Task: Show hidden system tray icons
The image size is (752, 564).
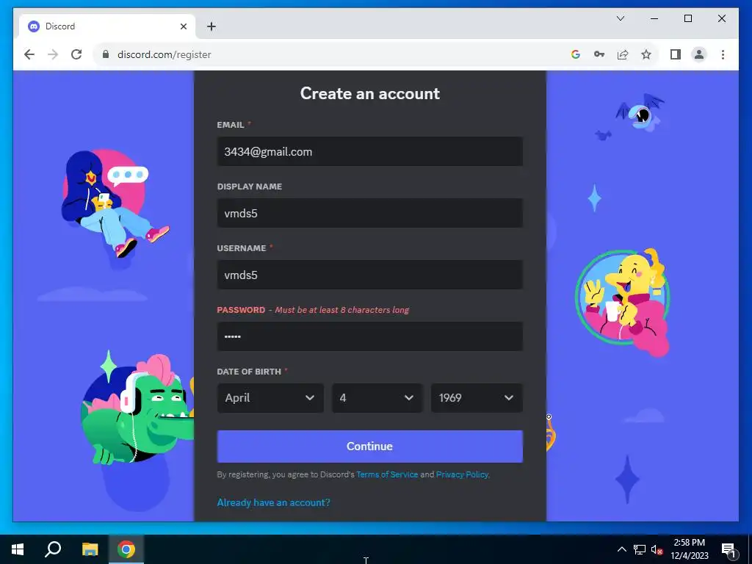Action: [x=621, y=549]
